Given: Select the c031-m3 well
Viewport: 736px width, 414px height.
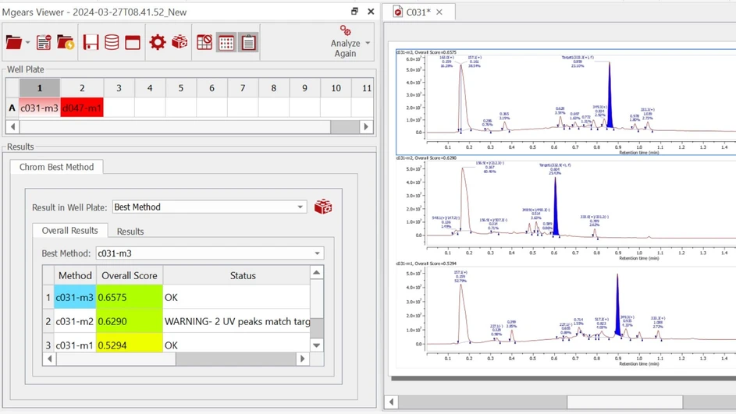Looking at the screenshot, I should pyautogui.click(x=40, y=108).
